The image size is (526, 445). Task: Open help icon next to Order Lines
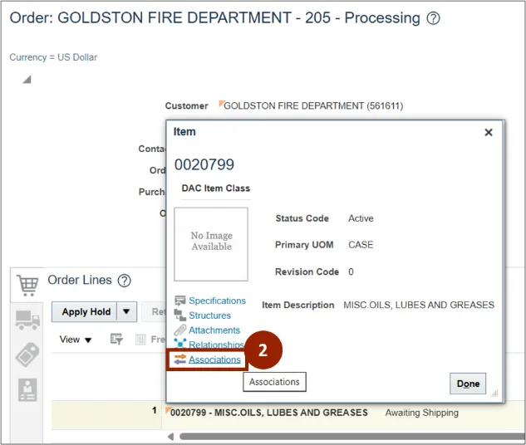(x=124, y=281)
